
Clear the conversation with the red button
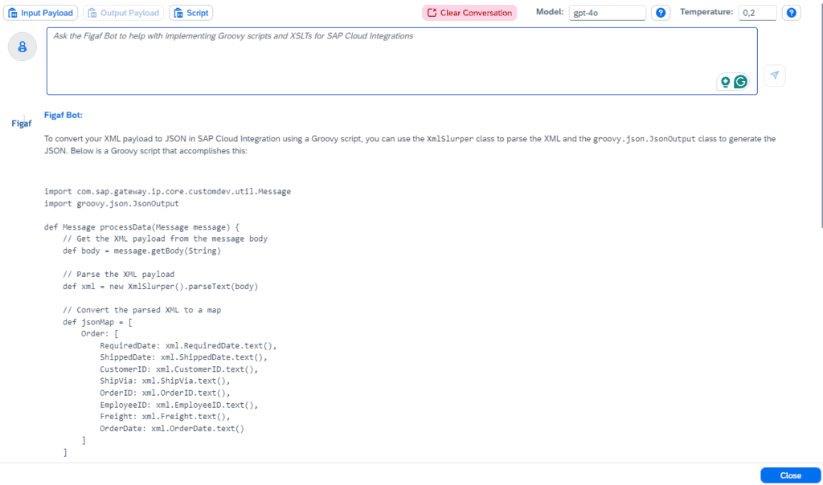[469, 13]
